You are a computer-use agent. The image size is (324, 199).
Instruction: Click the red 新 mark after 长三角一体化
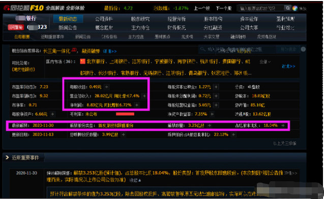74,49
